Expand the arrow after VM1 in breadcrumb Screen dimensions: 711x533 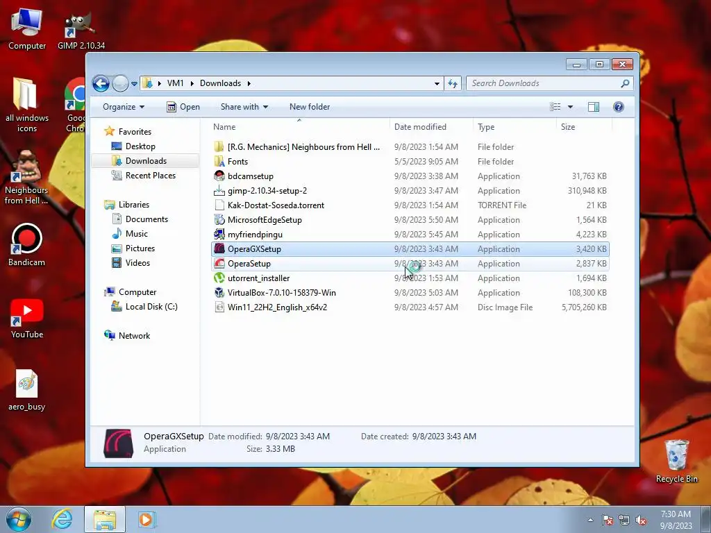tap(192, 83)
